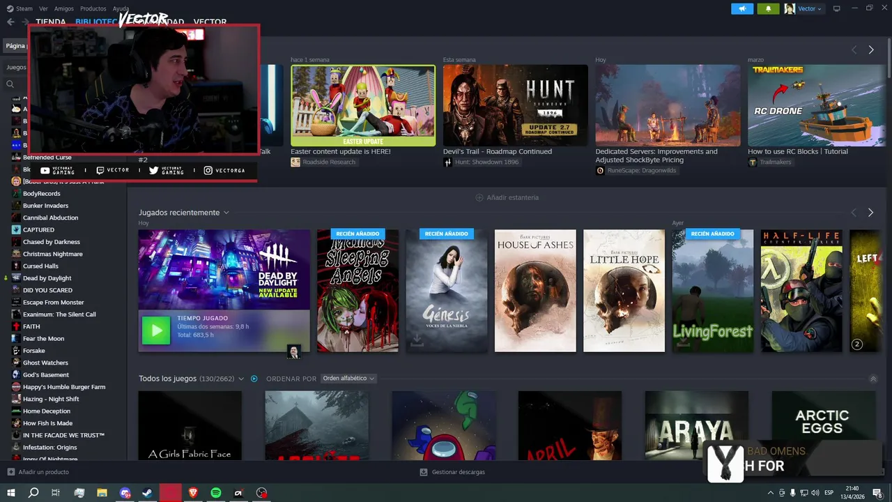The image size is (892, 502).
Task: Open the Windows notification center icon
Action: pos(877,493)
